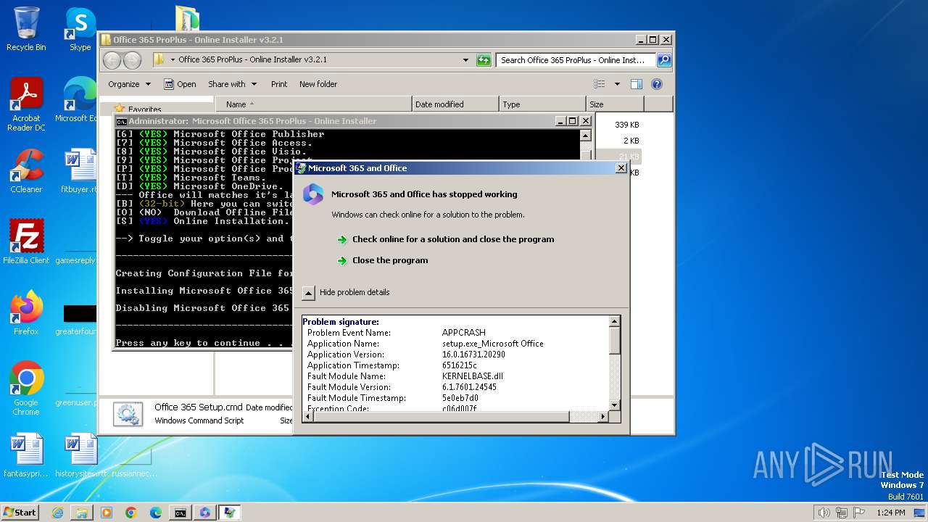Sort by Name column header
Screen dimensions: 928x522
click(313, 104)
